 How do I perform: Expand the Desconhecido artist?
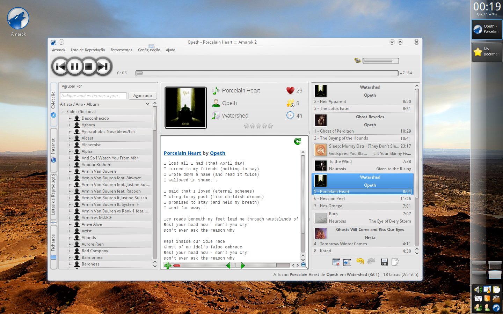(70, 118)
